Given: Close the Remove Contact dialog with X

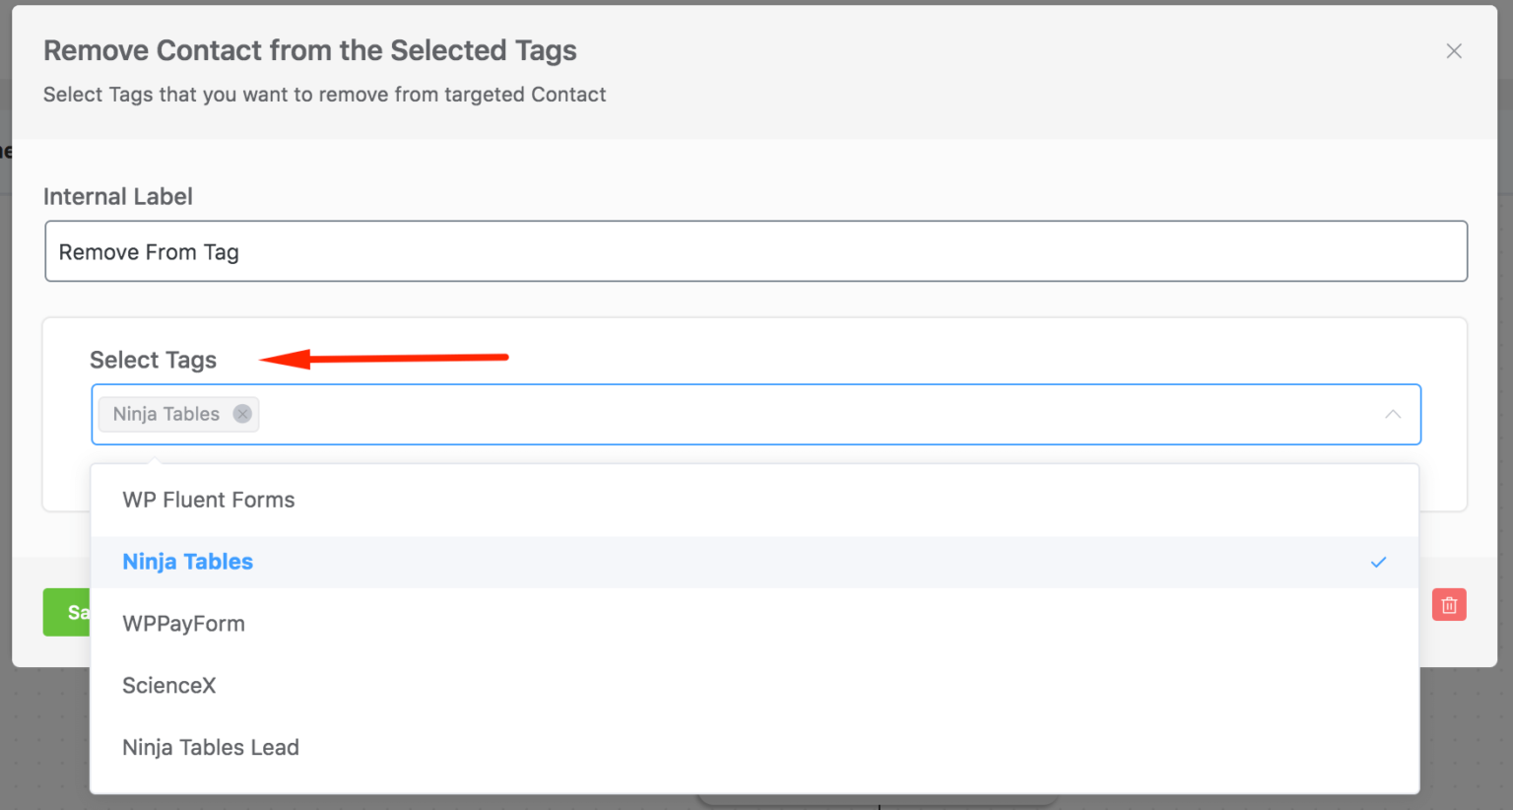Looking at the screenshot, I should point(1454,51).
